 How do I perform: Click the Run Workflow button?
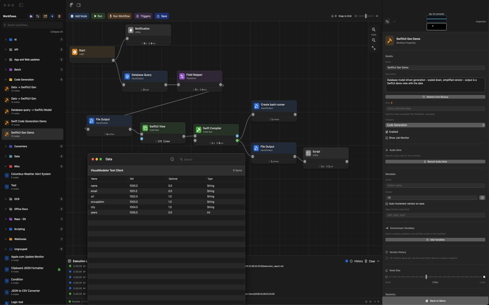click(x=120, y=16)
